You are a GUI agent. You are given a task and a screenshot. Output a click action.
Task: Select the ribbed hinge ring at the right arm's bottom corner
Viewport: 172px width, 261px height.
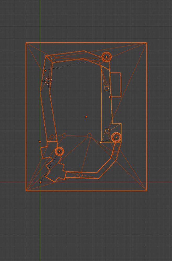click(116, 137)
